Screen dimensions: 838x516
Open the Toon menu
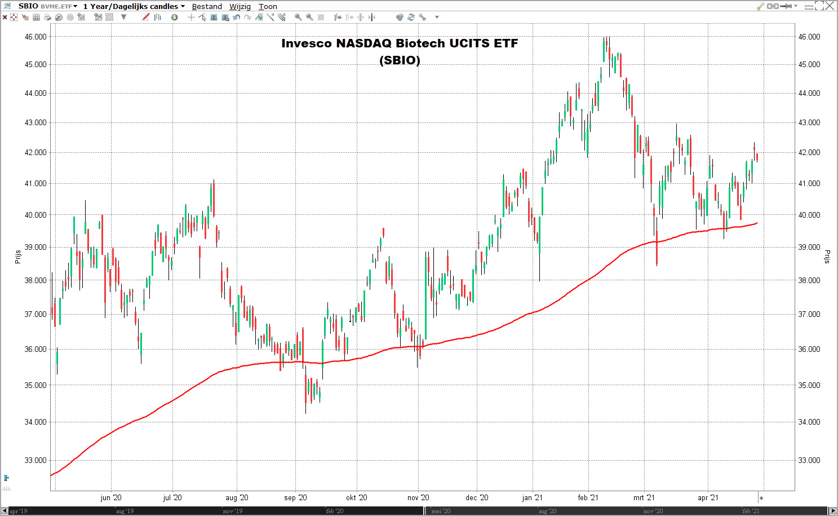(268, 7)
